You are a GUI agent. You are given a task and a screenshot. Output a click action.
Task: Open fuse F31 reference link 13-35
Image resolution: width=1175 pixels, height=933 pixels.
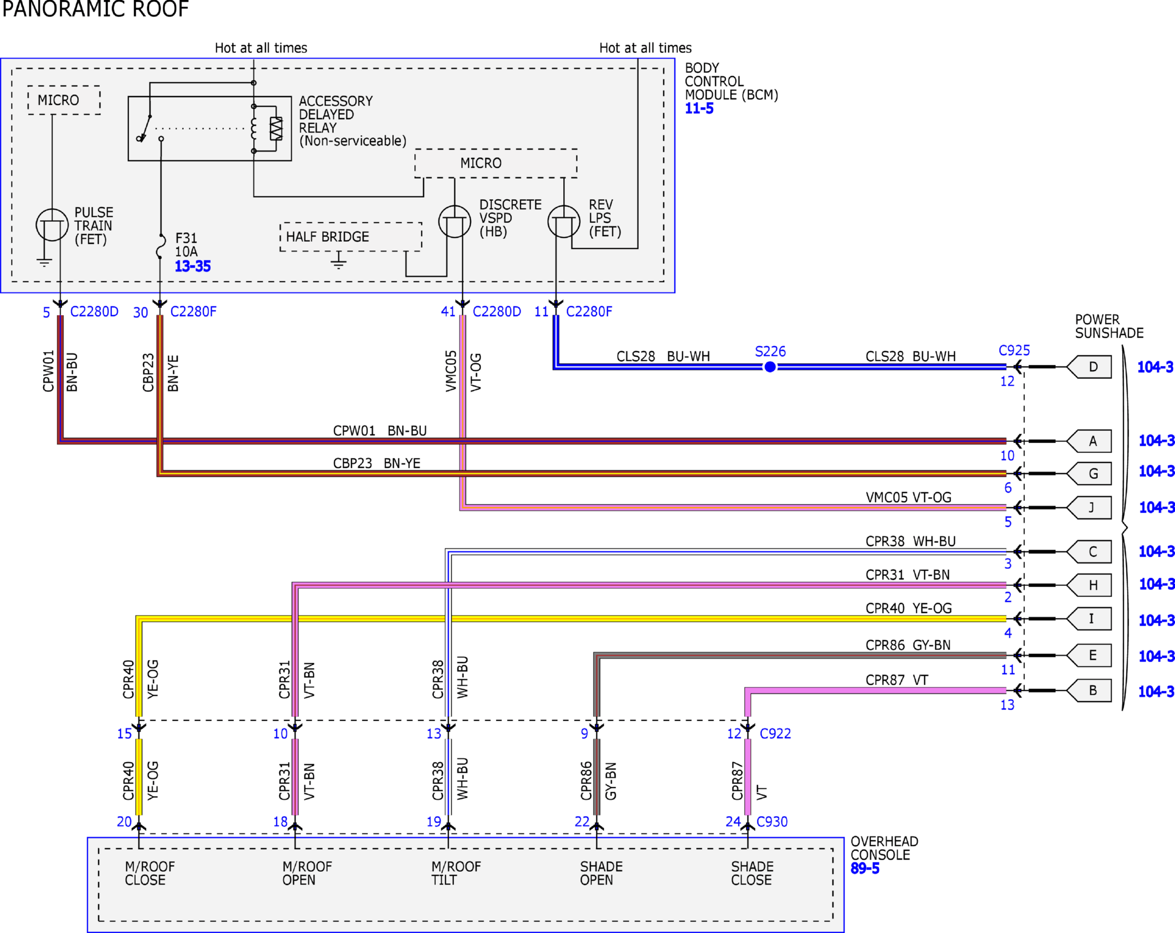193,266
